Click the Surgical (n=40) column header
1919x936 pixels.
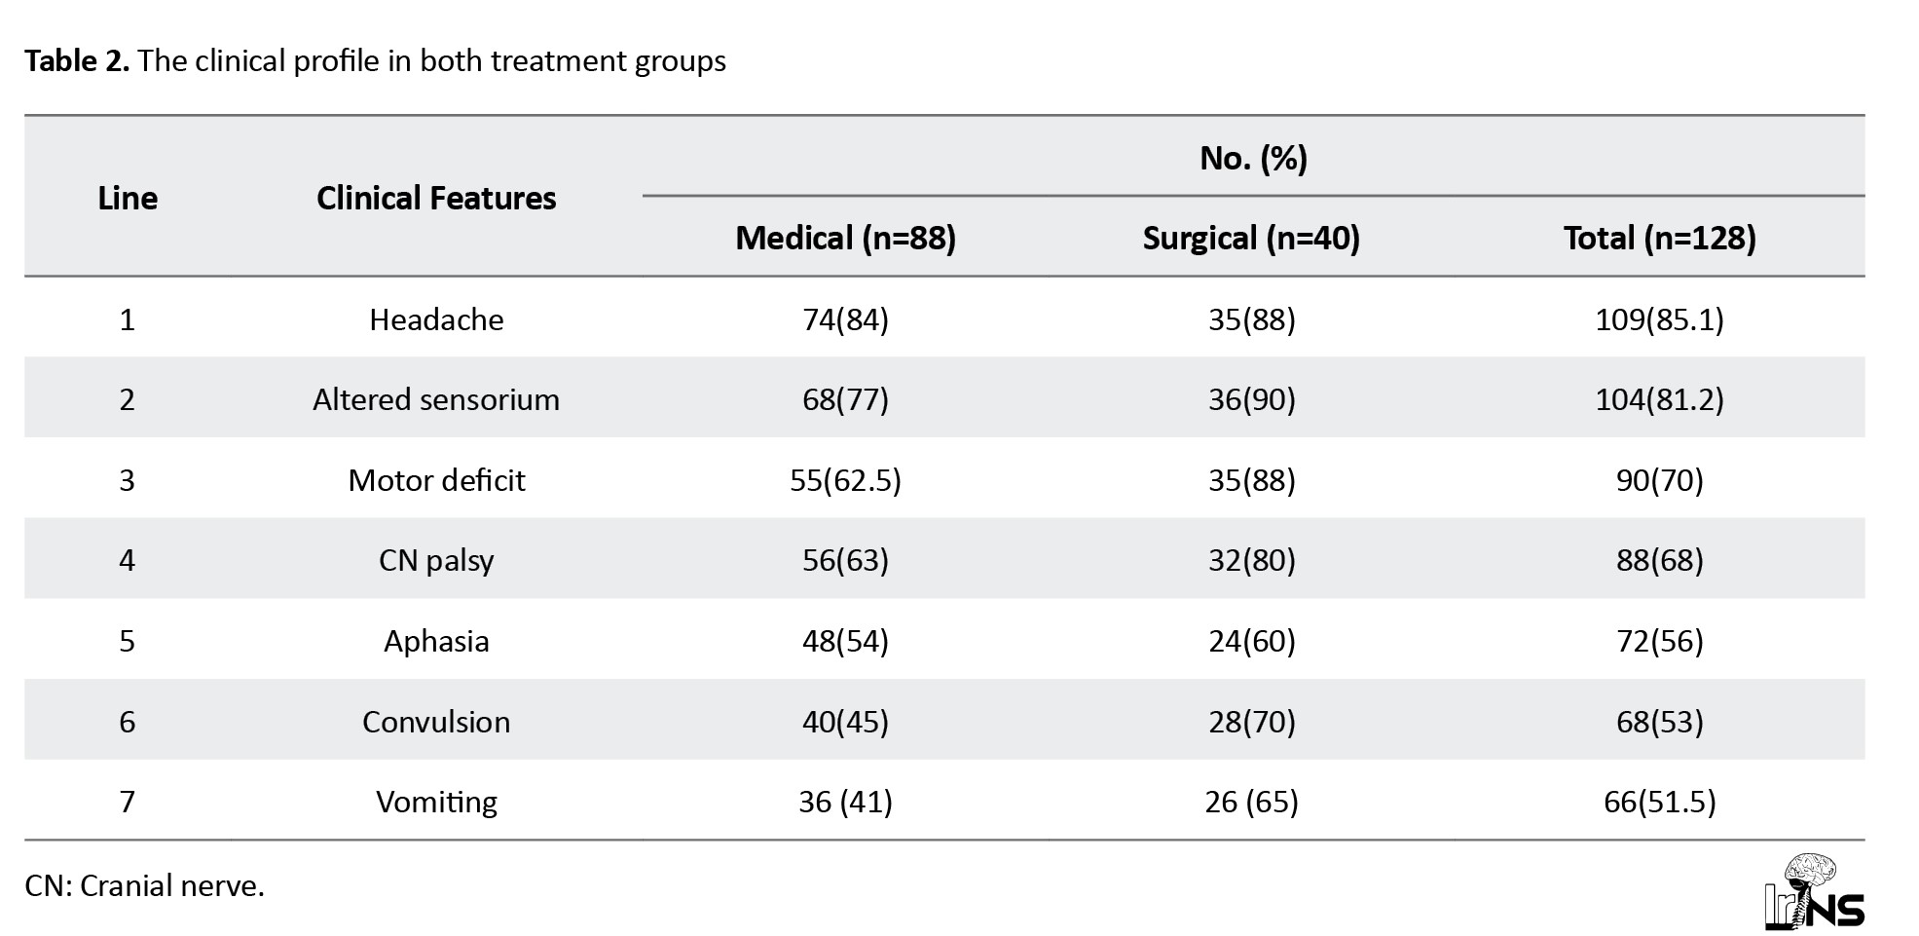pos(1251,238)
